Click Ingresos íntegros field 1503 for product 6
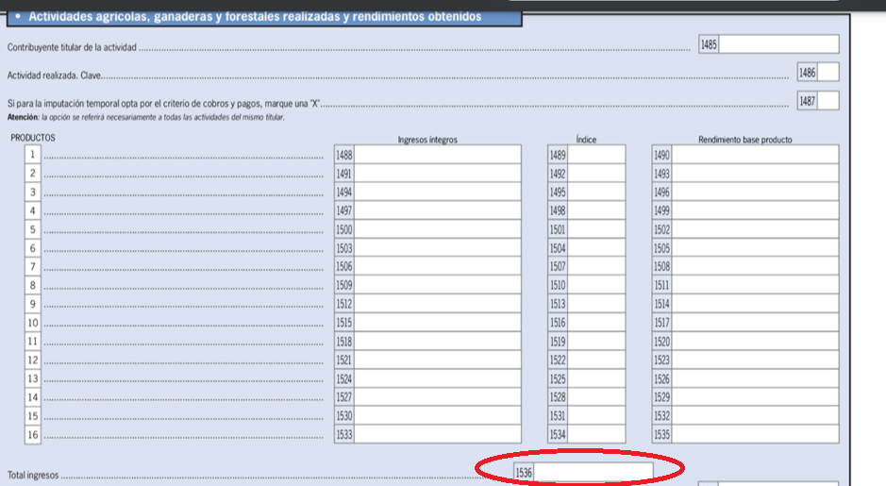Screen dimensions: 886x486 tap(437, 247)
